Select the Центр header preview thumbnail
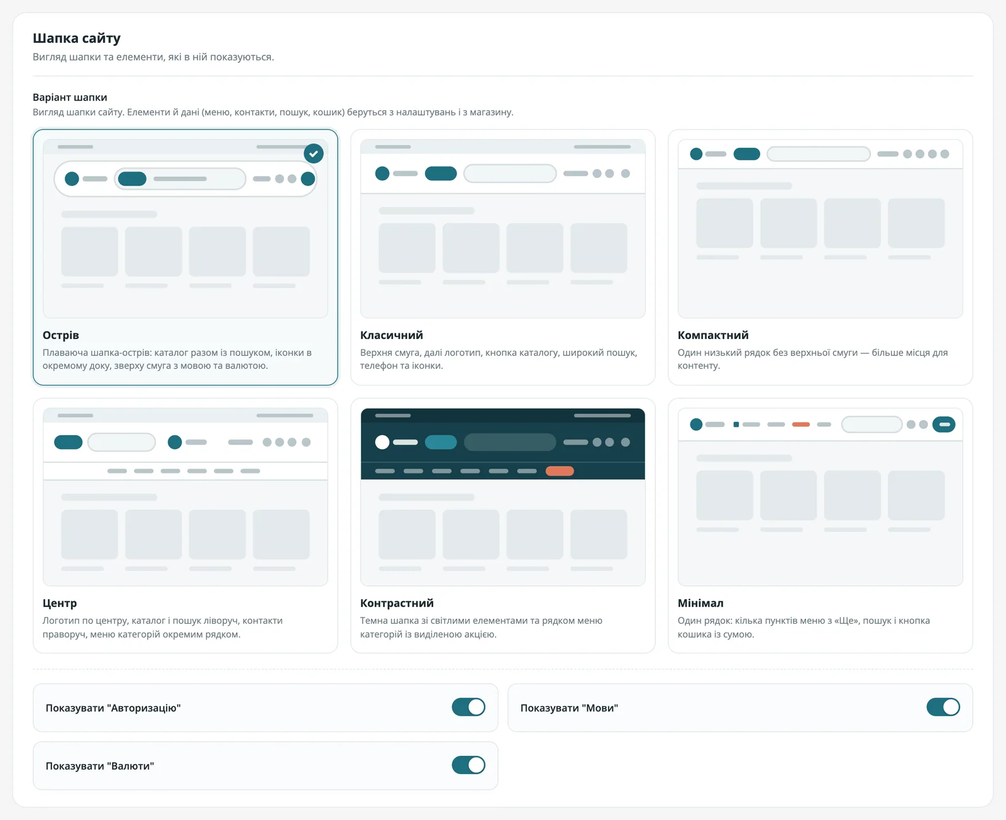Image resolution: width=1006 pixels, height=820 pixels. [185, 497]
